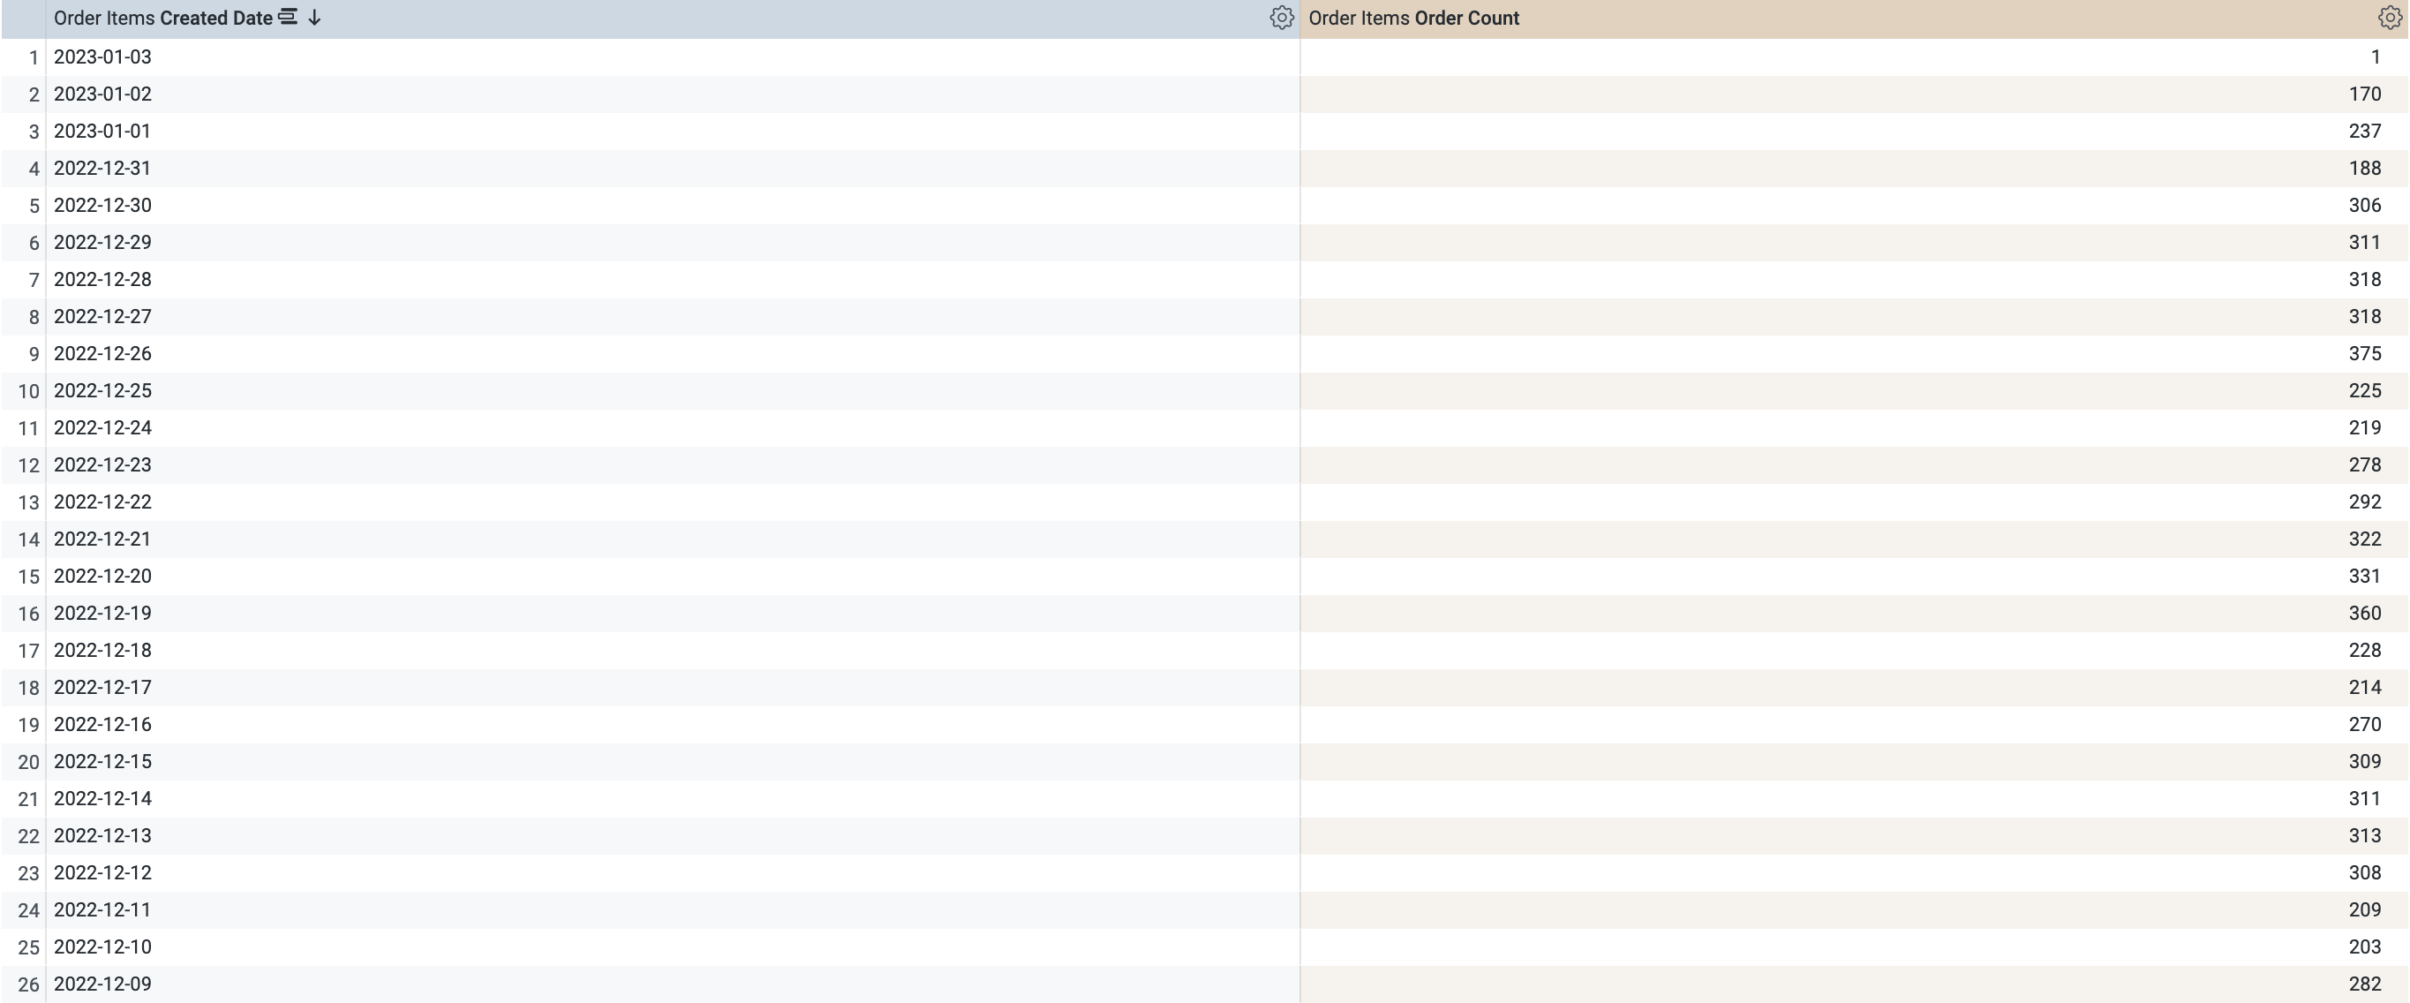
Task: Click row number 26
Action: click(x=29, y=985)
